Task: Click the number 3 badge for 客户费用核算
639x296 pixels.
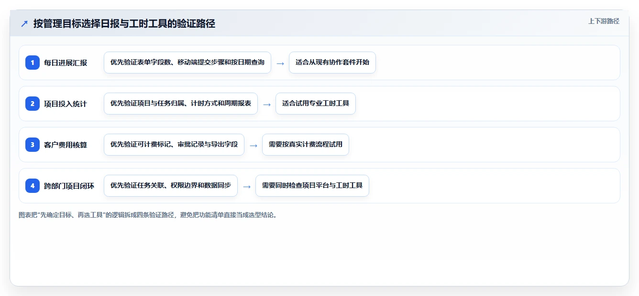Action: click(x=33, y=145)
